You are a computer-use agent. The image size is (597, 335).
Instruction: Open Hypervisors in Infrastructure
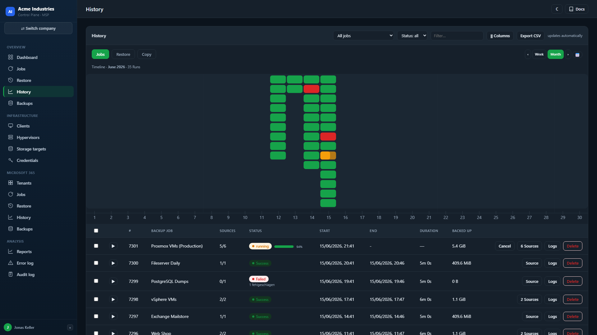(x=38, y=137)
